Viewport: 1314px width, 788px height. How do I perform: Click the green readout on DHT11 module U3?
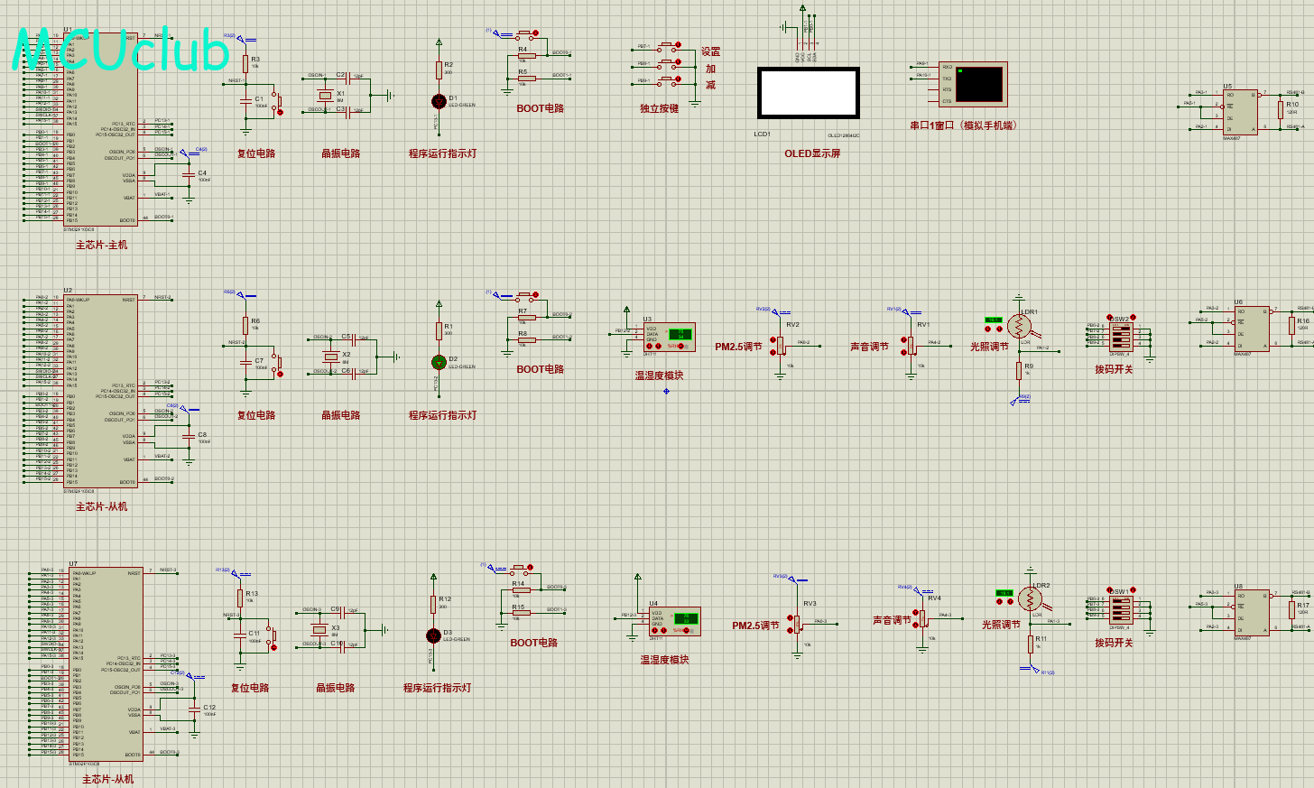click(679, 335)
